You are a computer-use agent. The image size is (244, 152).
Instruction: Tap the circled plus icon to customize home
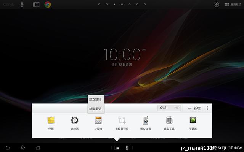(x=216, y=5)
